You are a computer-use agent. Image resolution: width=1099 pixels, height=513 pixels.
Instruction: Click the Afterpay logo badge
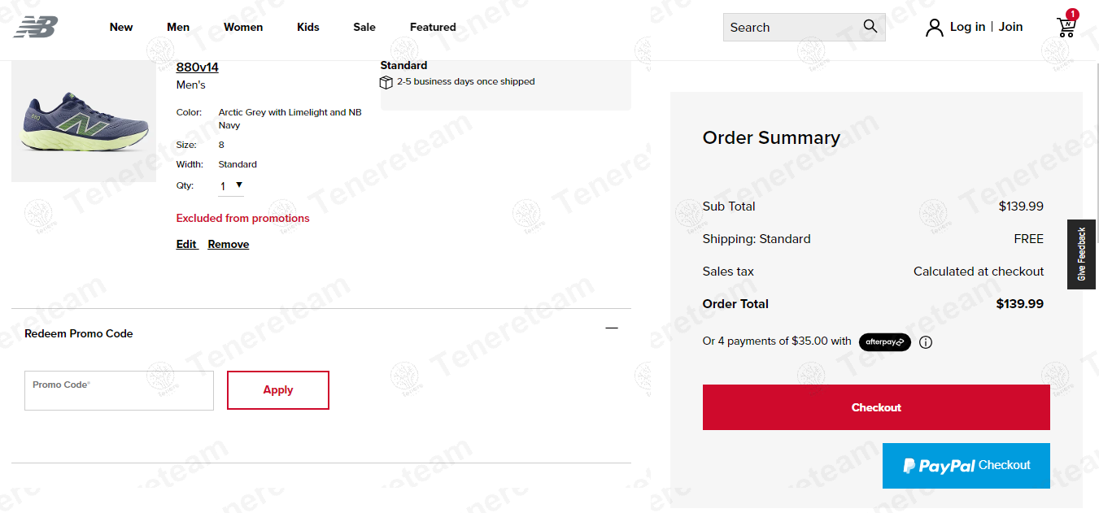pyautogui.click(x=885, y=342)
